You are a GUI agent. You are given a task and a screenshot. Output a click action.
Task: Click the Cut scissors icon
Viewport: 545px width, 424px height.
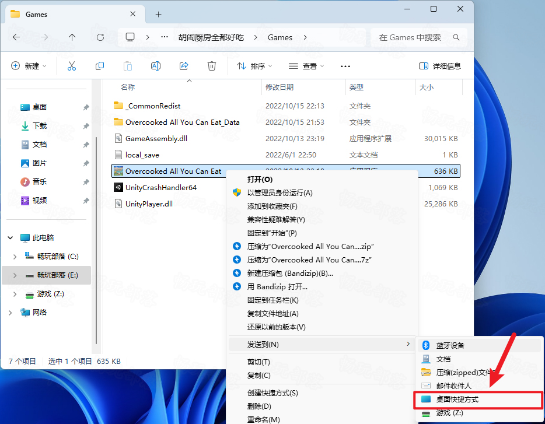[72, 66]
